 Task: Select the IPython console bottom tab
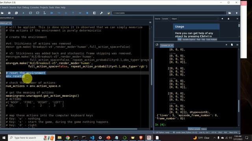click(x=194, y=129)
